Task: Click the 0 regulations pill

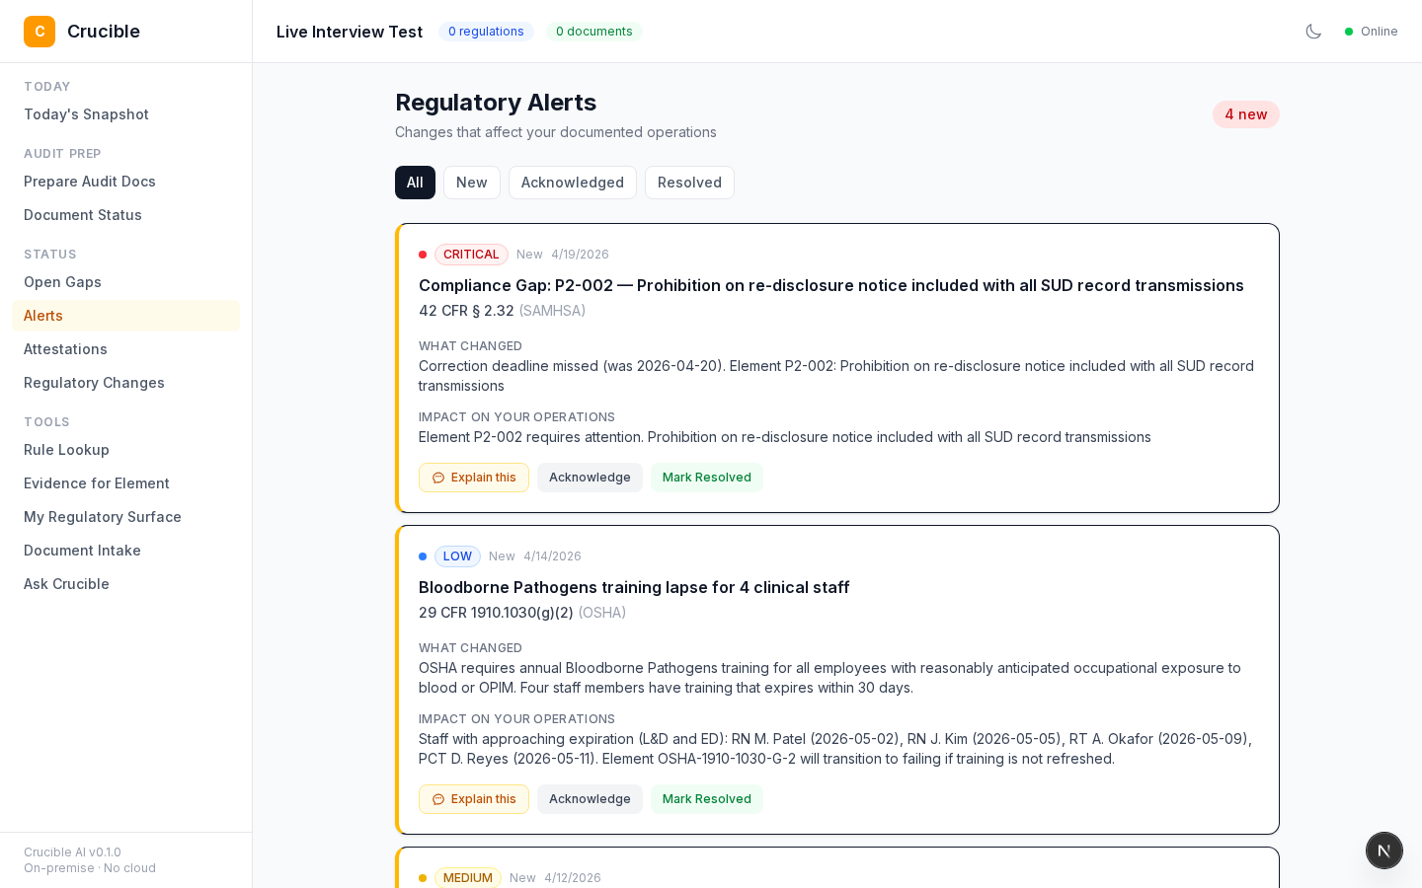Action: click(x=486, y=32)
